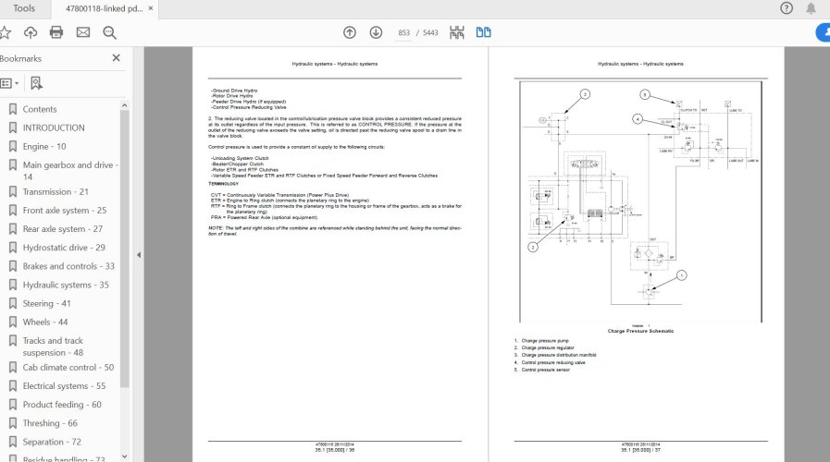Click bookmark ribbon icon beside Wheels - 44
This screenshot has height=462, width=830.
(13, 322)
